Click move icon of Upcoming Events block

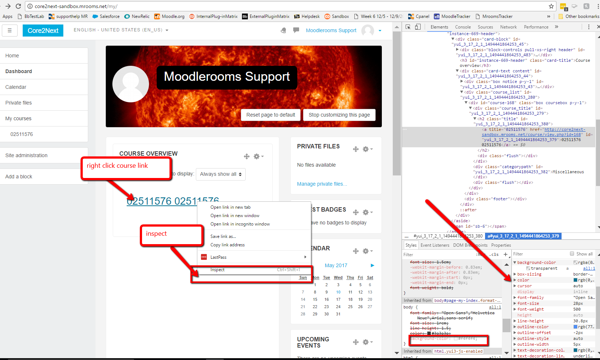click(356, 342)
